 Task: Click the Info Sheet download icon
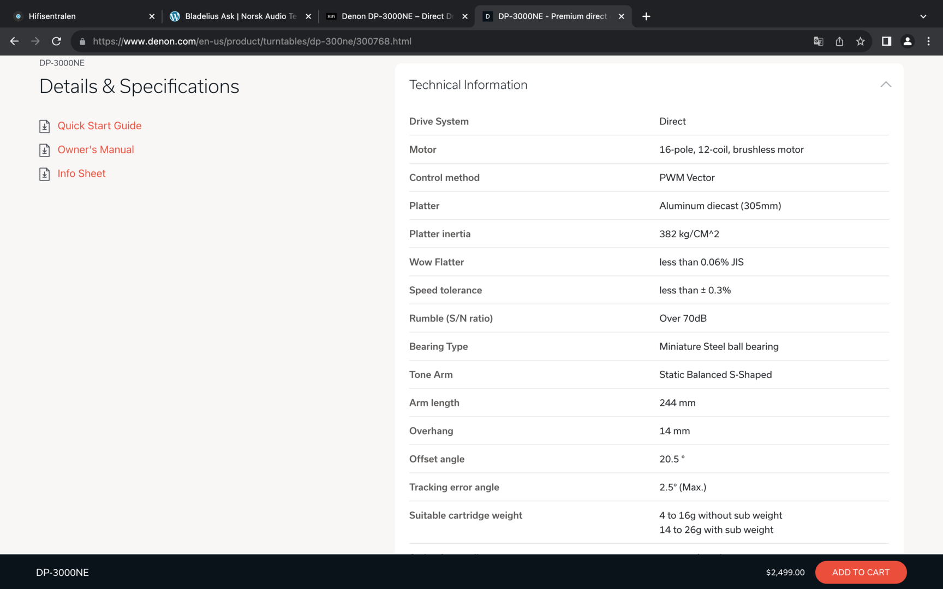[x=45, y=175]
